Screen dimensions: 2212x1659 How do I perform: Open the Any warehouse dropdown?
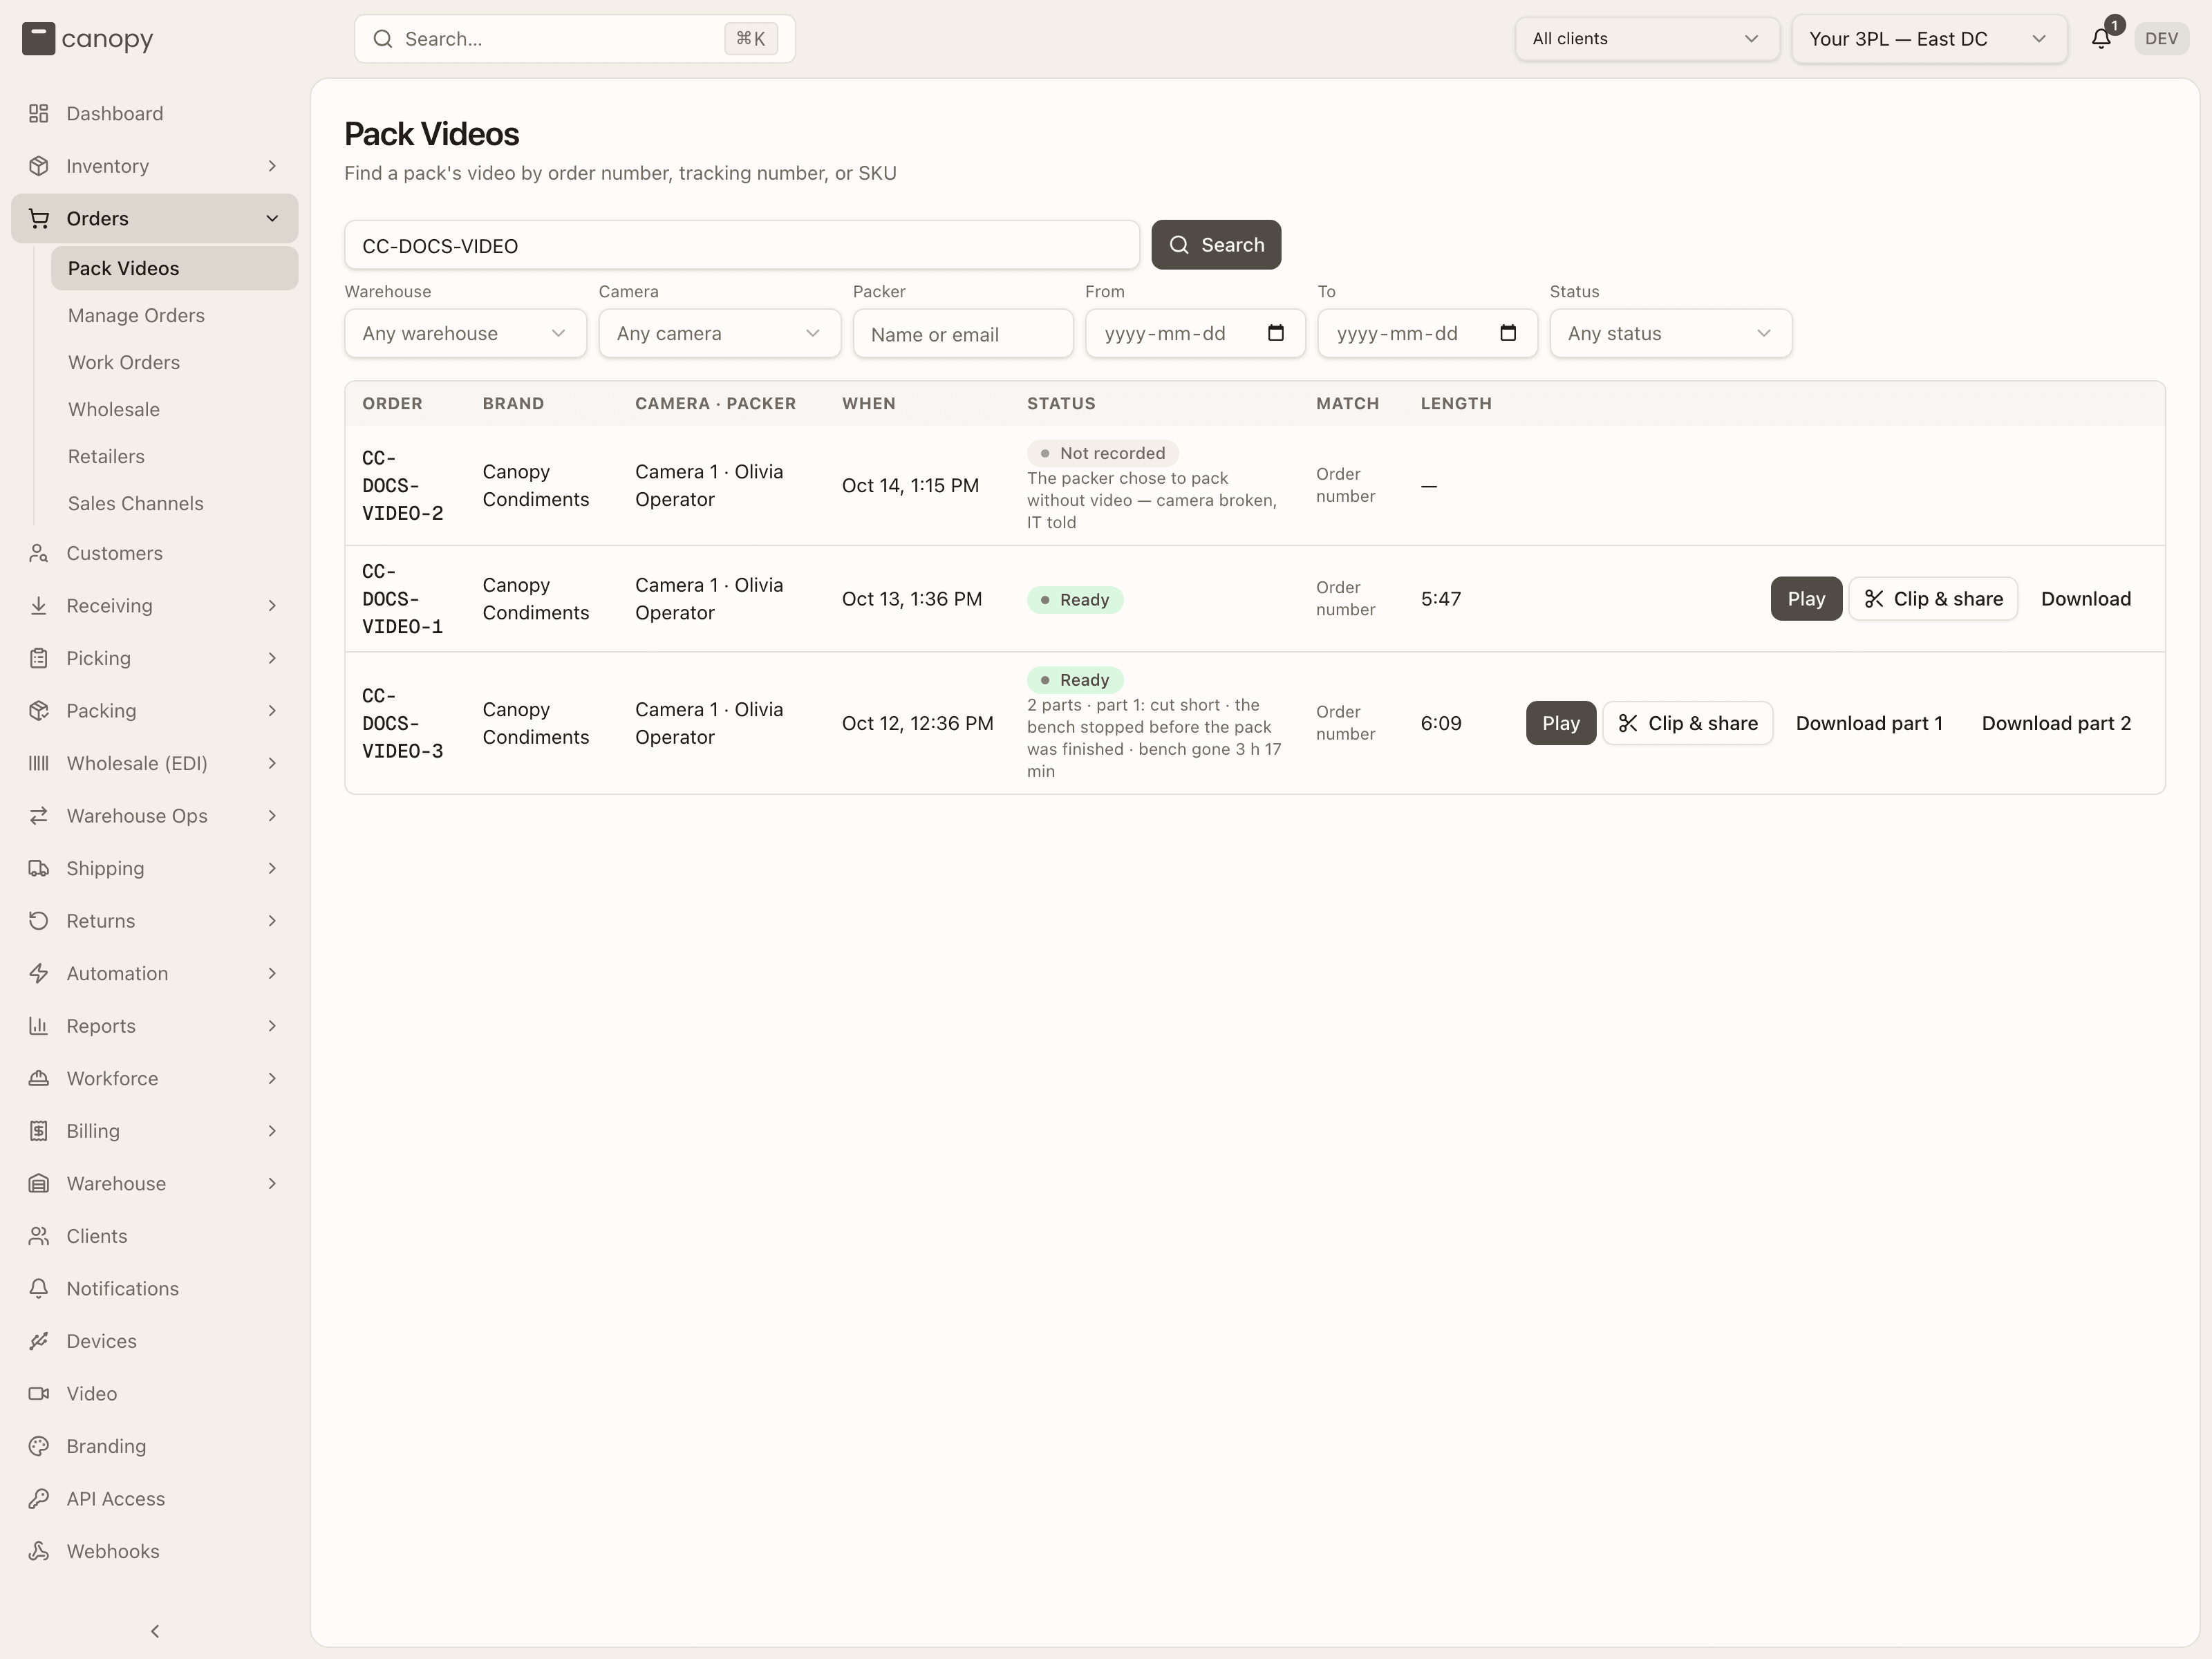pyautogui.click(x=465, y=333)
